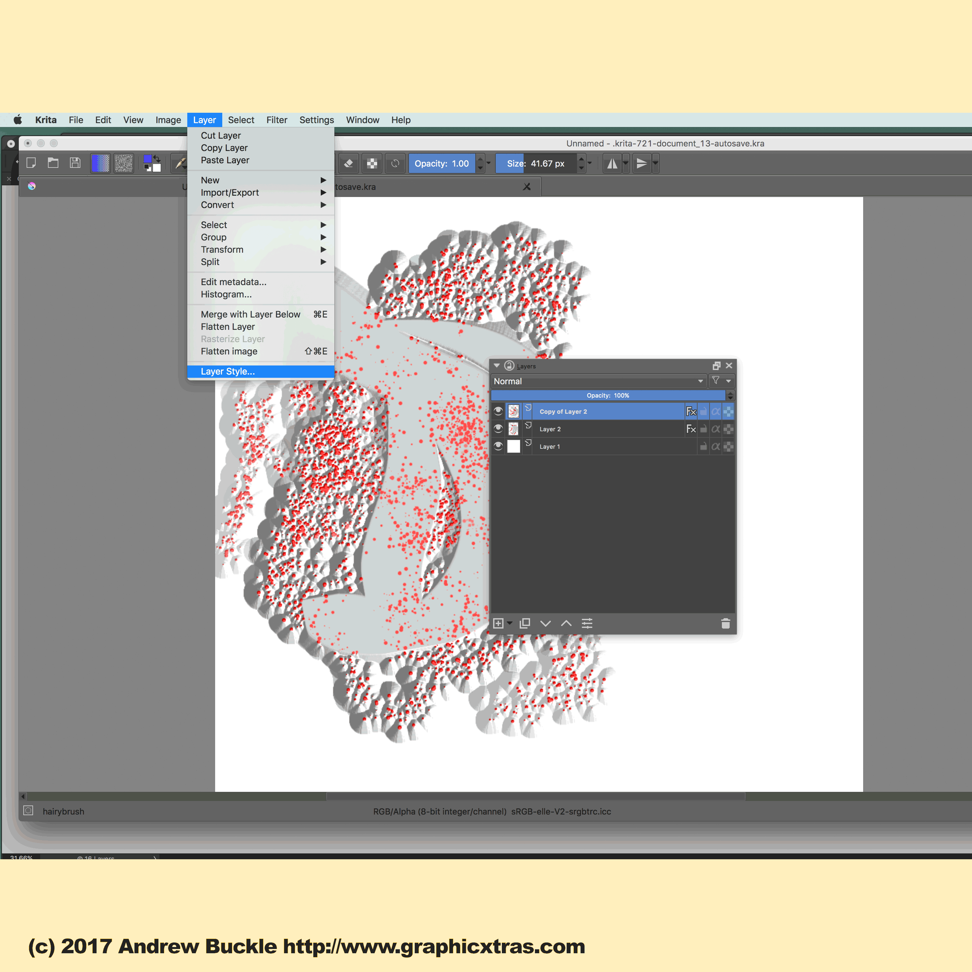Toggle alpha lock checker on Layer 1
The image size is (972, 972).
(x=728, y=447)
